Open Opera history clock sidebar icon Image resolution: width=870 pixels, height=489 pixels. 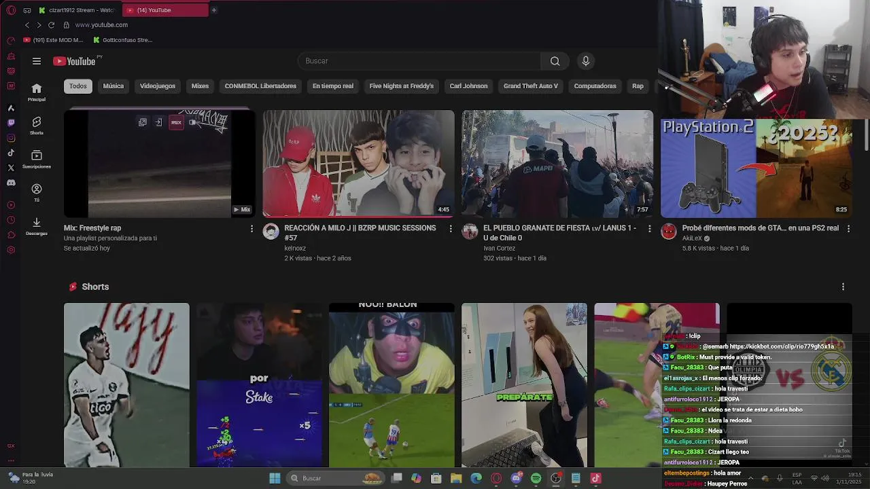pyautogui.click(x=11, y=220)
